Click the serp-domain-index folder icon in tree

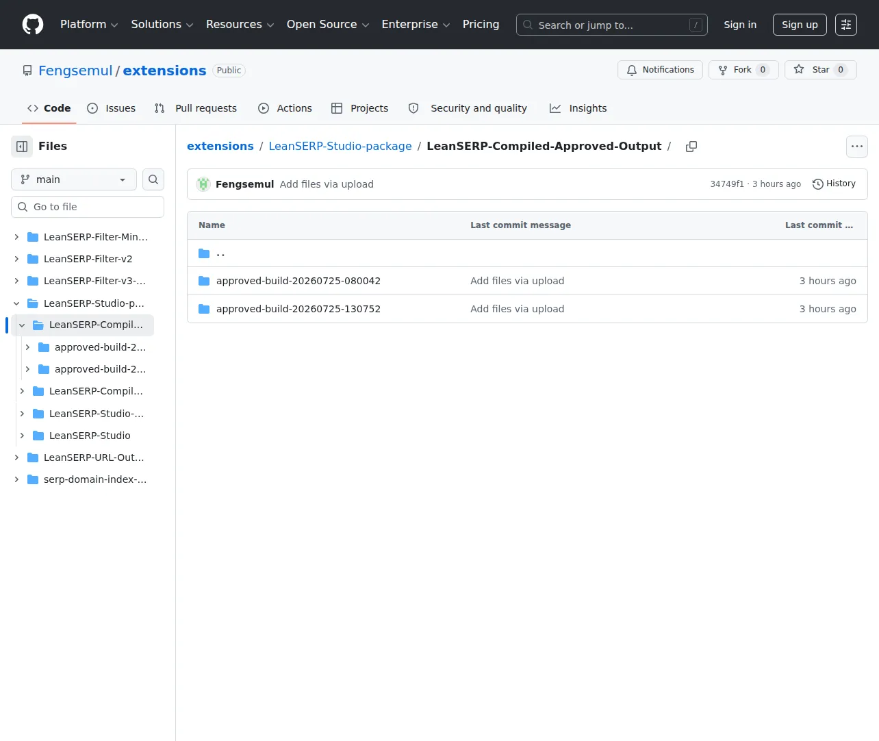tap(33, 479)
